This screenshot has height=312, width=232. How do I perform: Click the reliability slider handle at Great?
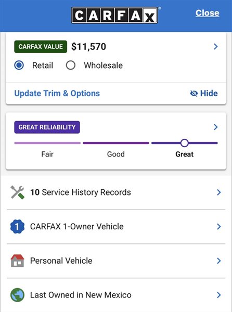185,143
